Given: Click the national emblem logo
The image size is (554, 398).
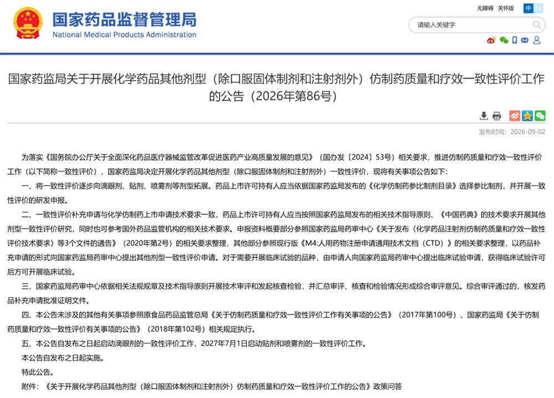Looking at the screenshot, I should pos(28,23).
